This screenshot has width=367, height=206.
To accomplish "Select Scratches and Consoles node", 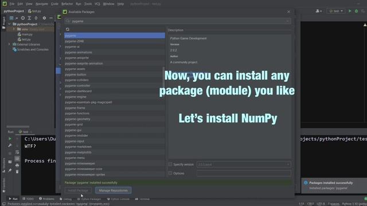I will [30, 50].
